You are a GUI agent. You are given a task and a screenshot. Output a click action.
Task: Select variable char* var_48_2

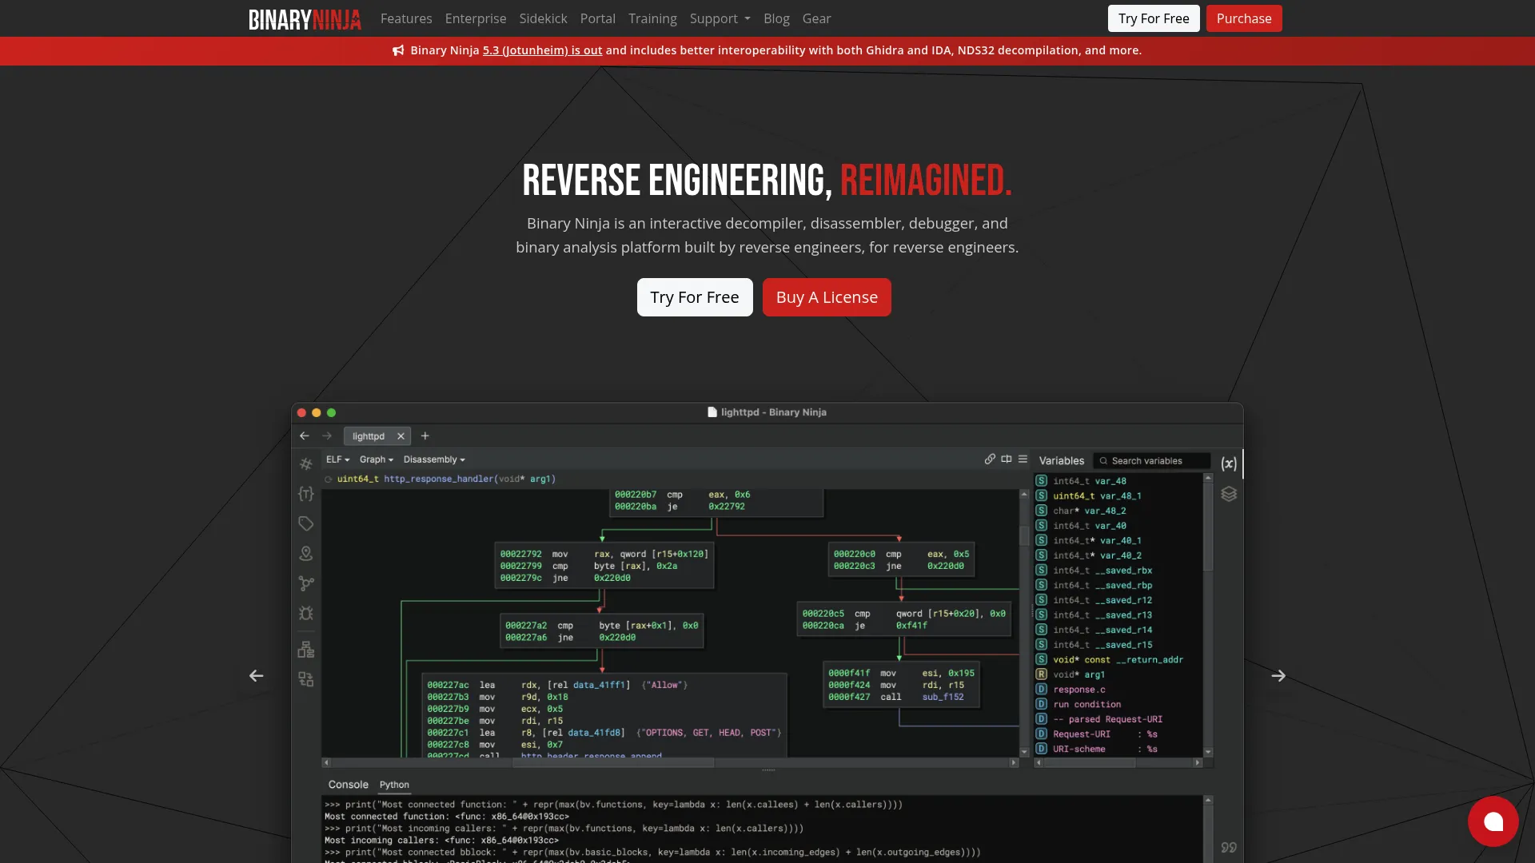click(1090, 511)
